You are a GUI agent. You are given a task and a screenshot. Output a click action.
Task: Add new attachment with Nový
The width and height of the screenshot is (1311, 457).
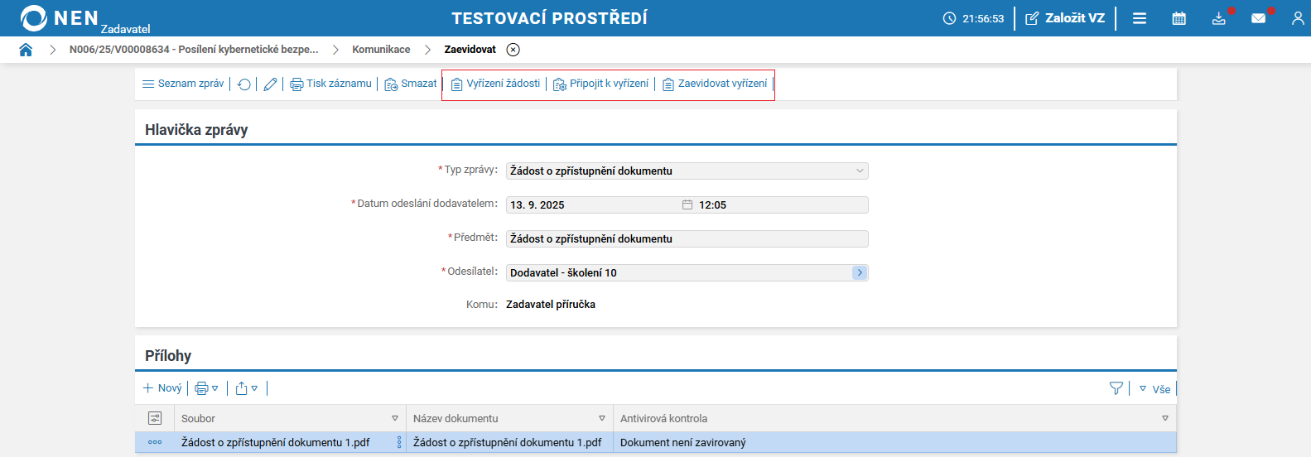pyautogui.click(x=162, y=388)
